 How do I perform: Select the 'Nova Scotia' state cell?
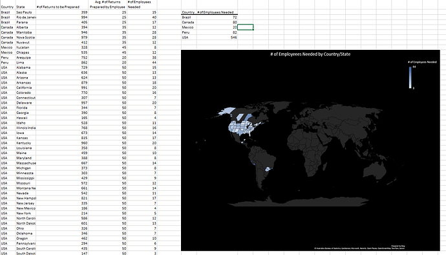pos(25,38)
